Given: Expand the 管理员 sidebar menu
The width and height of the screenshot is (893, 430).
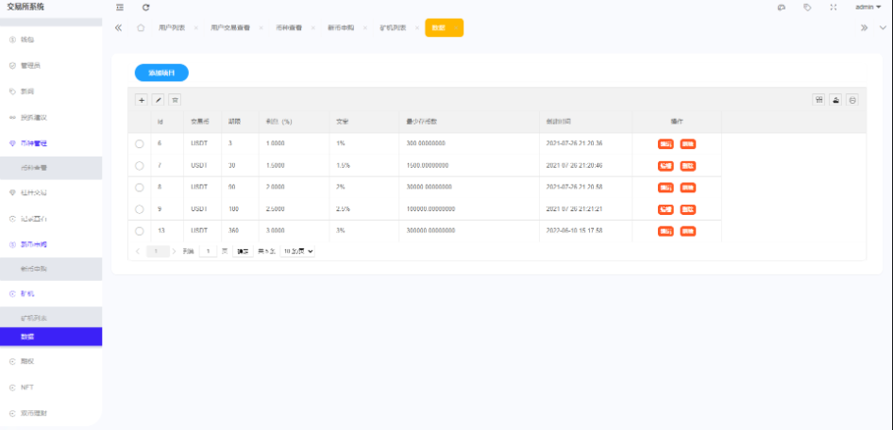Looking at the screenshot, I should 51,65.
